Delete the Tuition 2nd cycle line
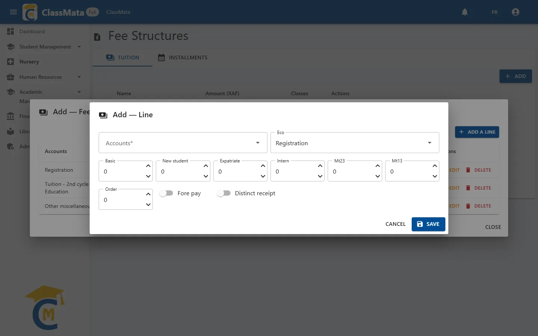The height and width of the screenshot is (336, 538). (x=479, y=188)
